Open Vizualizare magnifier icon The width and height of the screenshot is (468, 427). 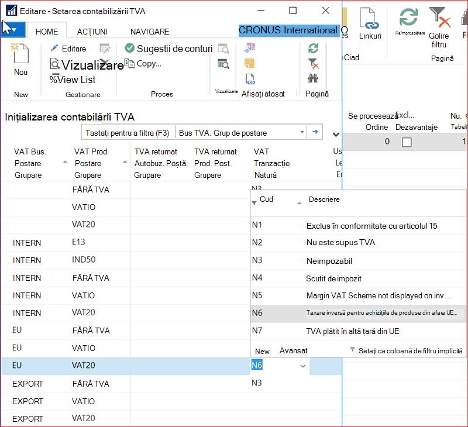[54, 64]
